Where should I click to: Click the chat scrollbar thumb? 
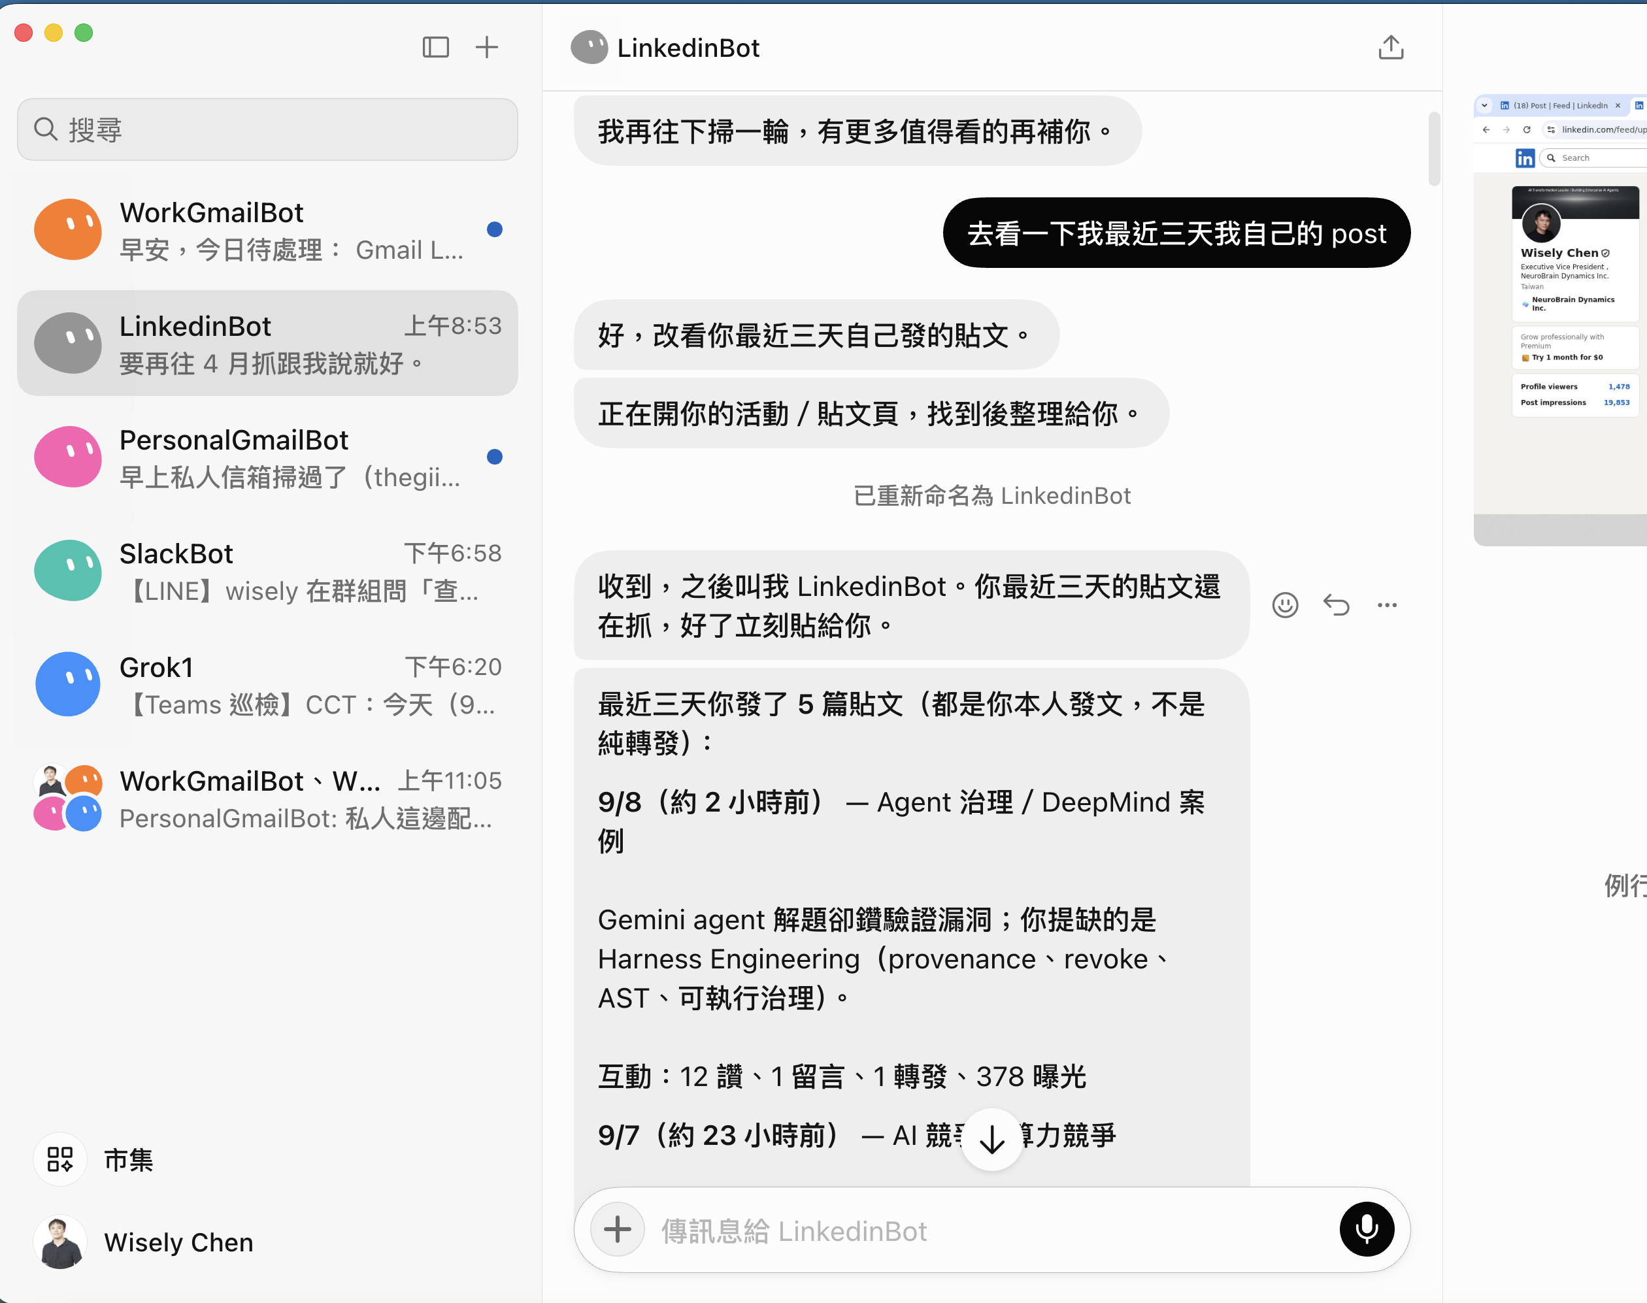click(x=1434, y=149)
